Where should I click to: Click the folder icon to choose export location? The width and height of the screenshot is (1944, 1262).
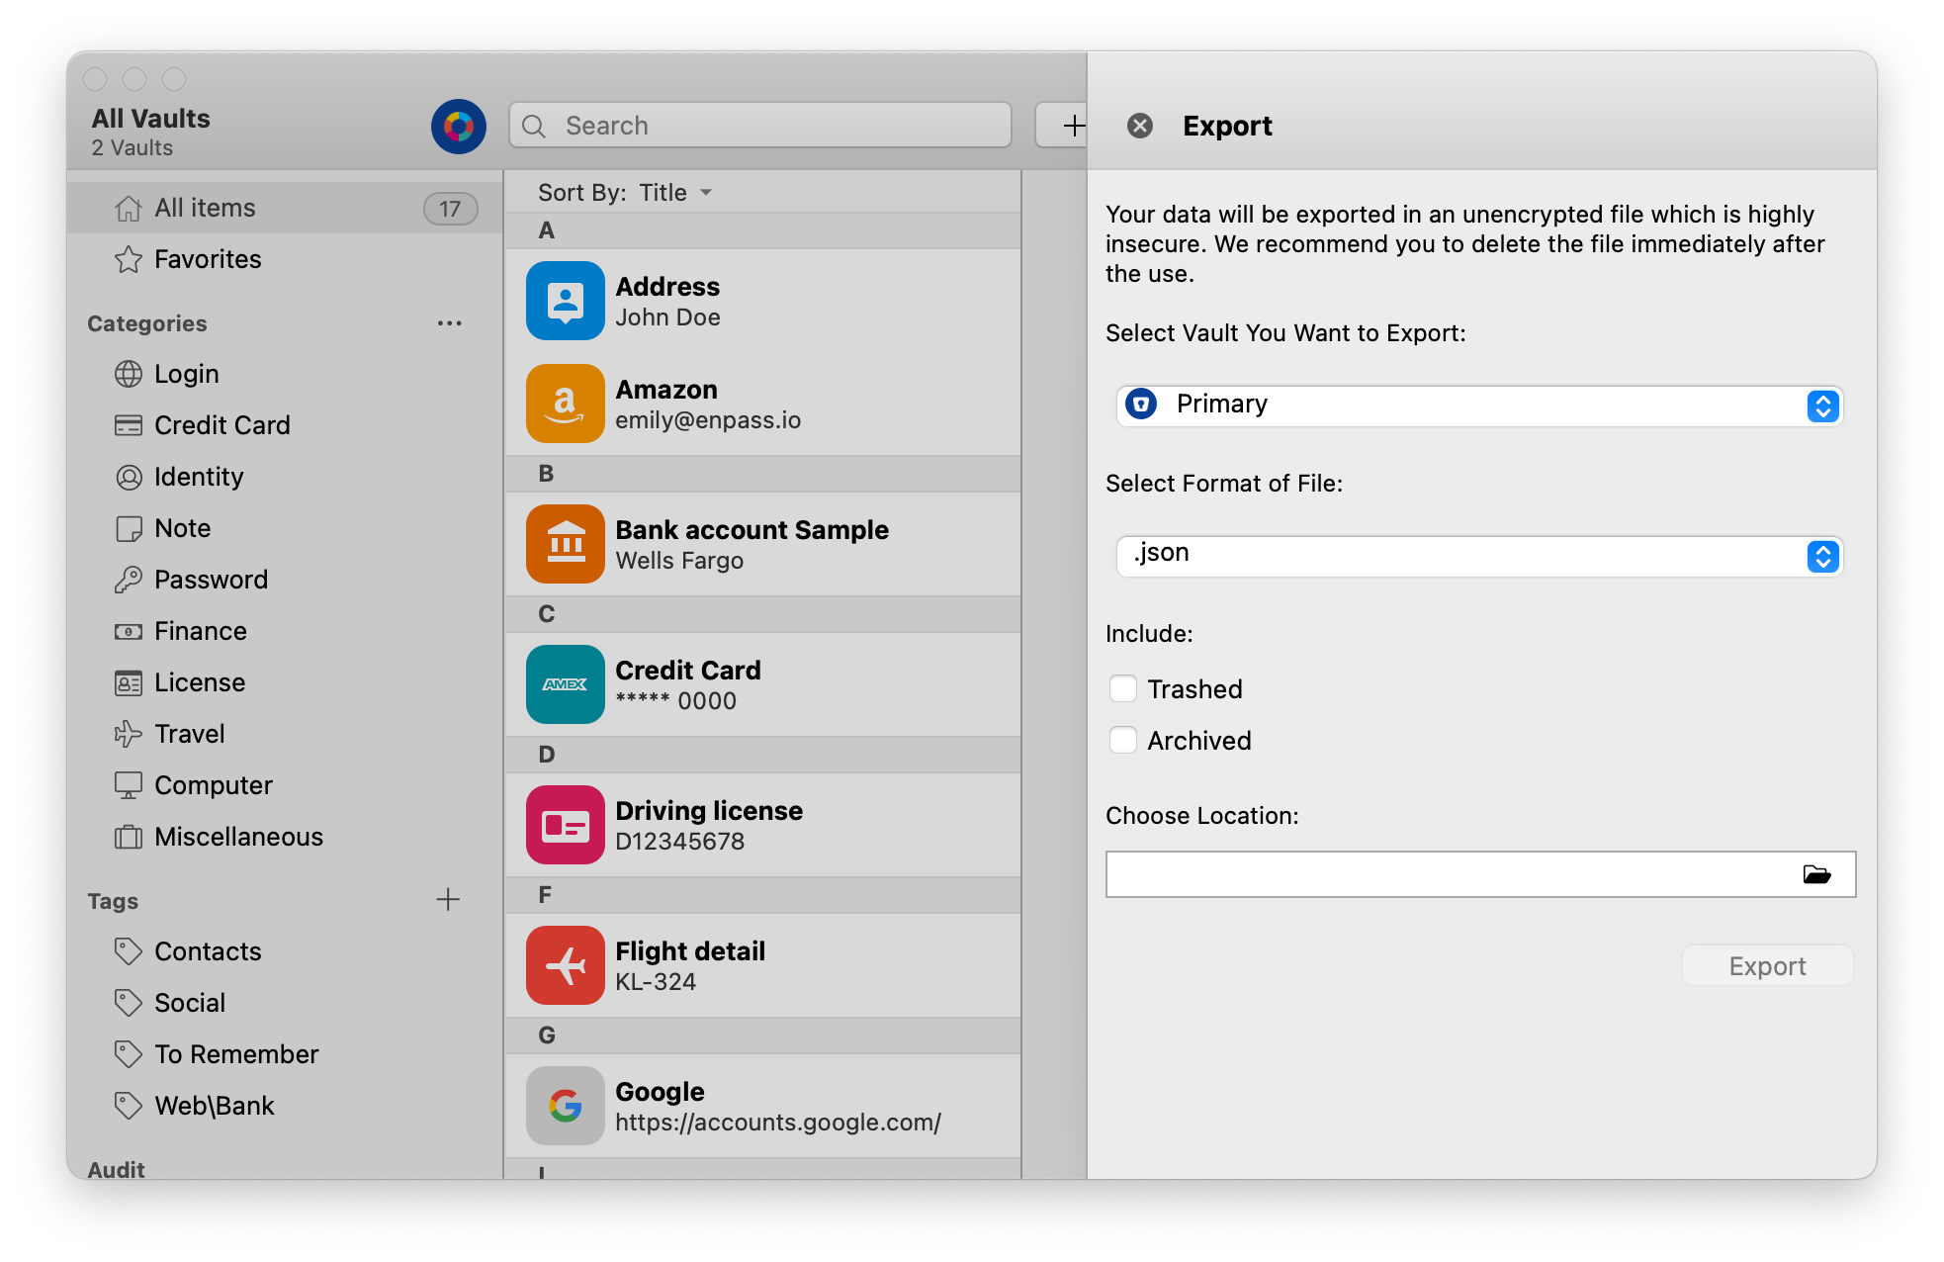pyautogui.click(x=1816, y=874)
